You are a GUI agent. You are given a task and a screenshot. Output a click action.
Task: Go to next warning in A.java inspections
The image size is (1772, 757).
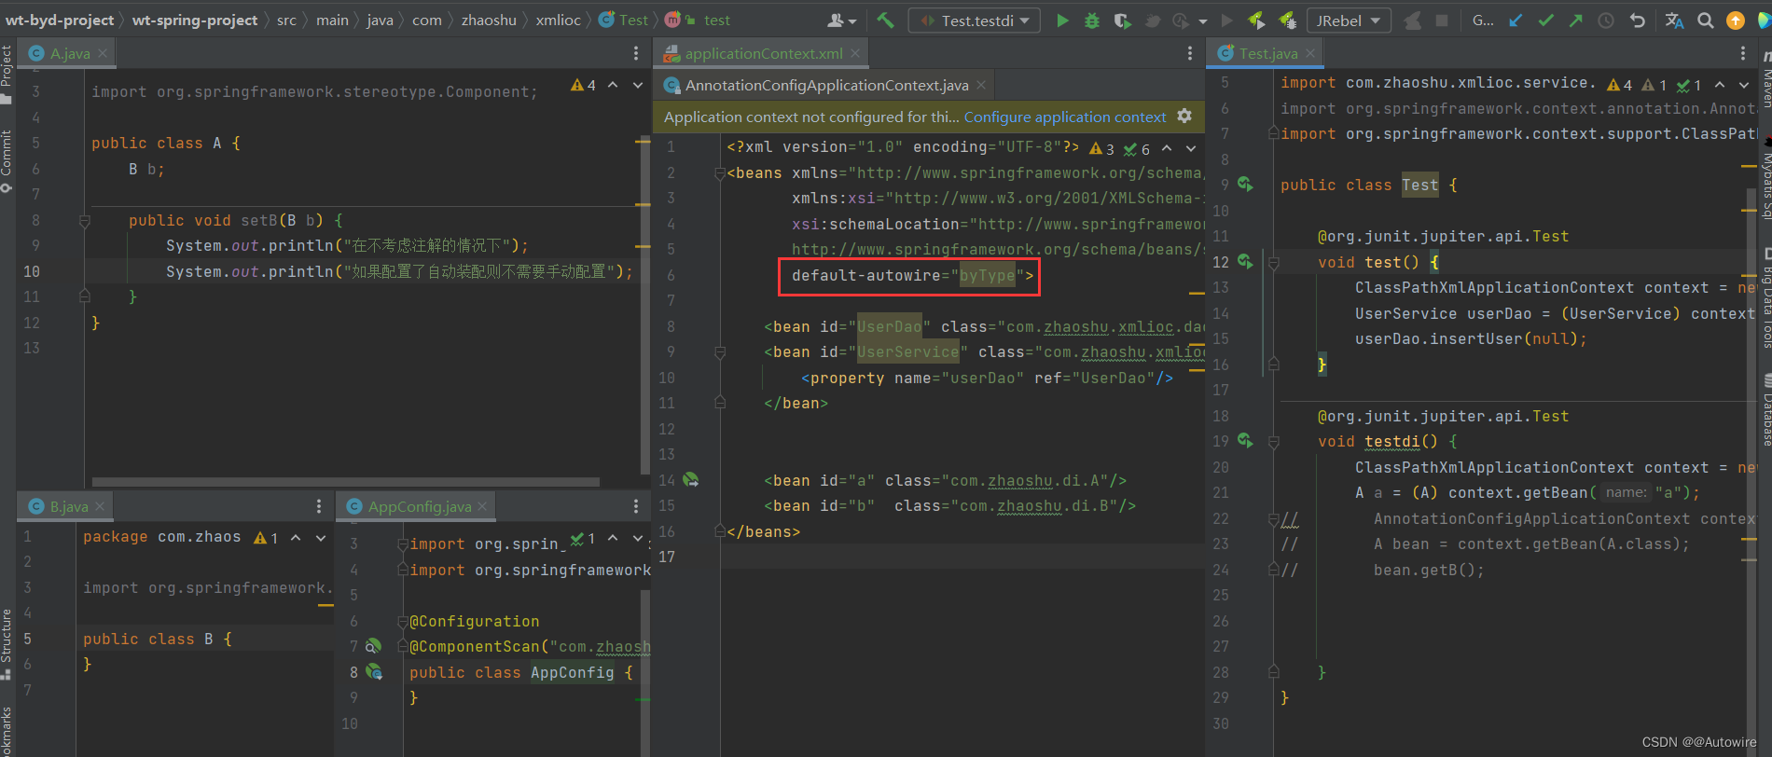click(638, 85)
